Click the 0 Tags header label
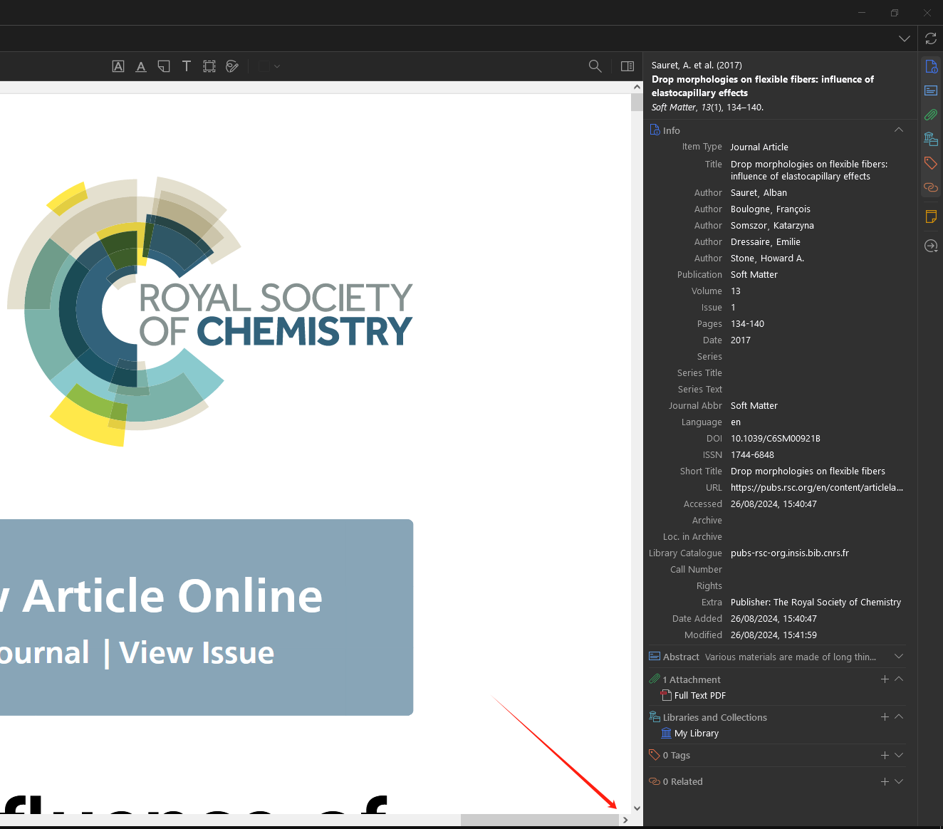Screen dimensions: 943x829 click(x=676, y=756)
